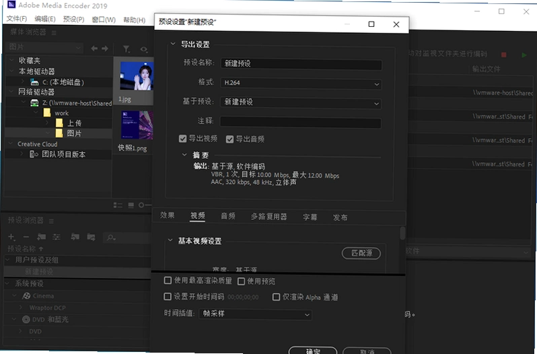Start the queue with green play
Viewport: 537px width, 354px height.
point(524,55)
